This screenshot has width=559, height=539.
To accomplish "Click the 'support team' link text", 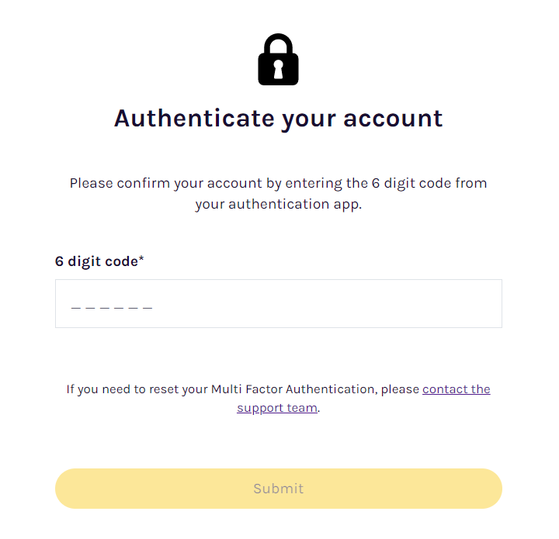I will click(277, 408).
